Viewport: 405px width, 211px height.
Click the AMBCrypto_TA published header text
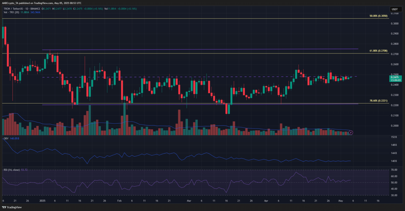(x=41, y=3)
